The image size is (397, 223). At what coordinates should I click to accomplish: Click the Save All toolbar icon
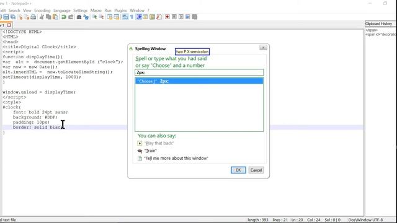pos(12,17)
